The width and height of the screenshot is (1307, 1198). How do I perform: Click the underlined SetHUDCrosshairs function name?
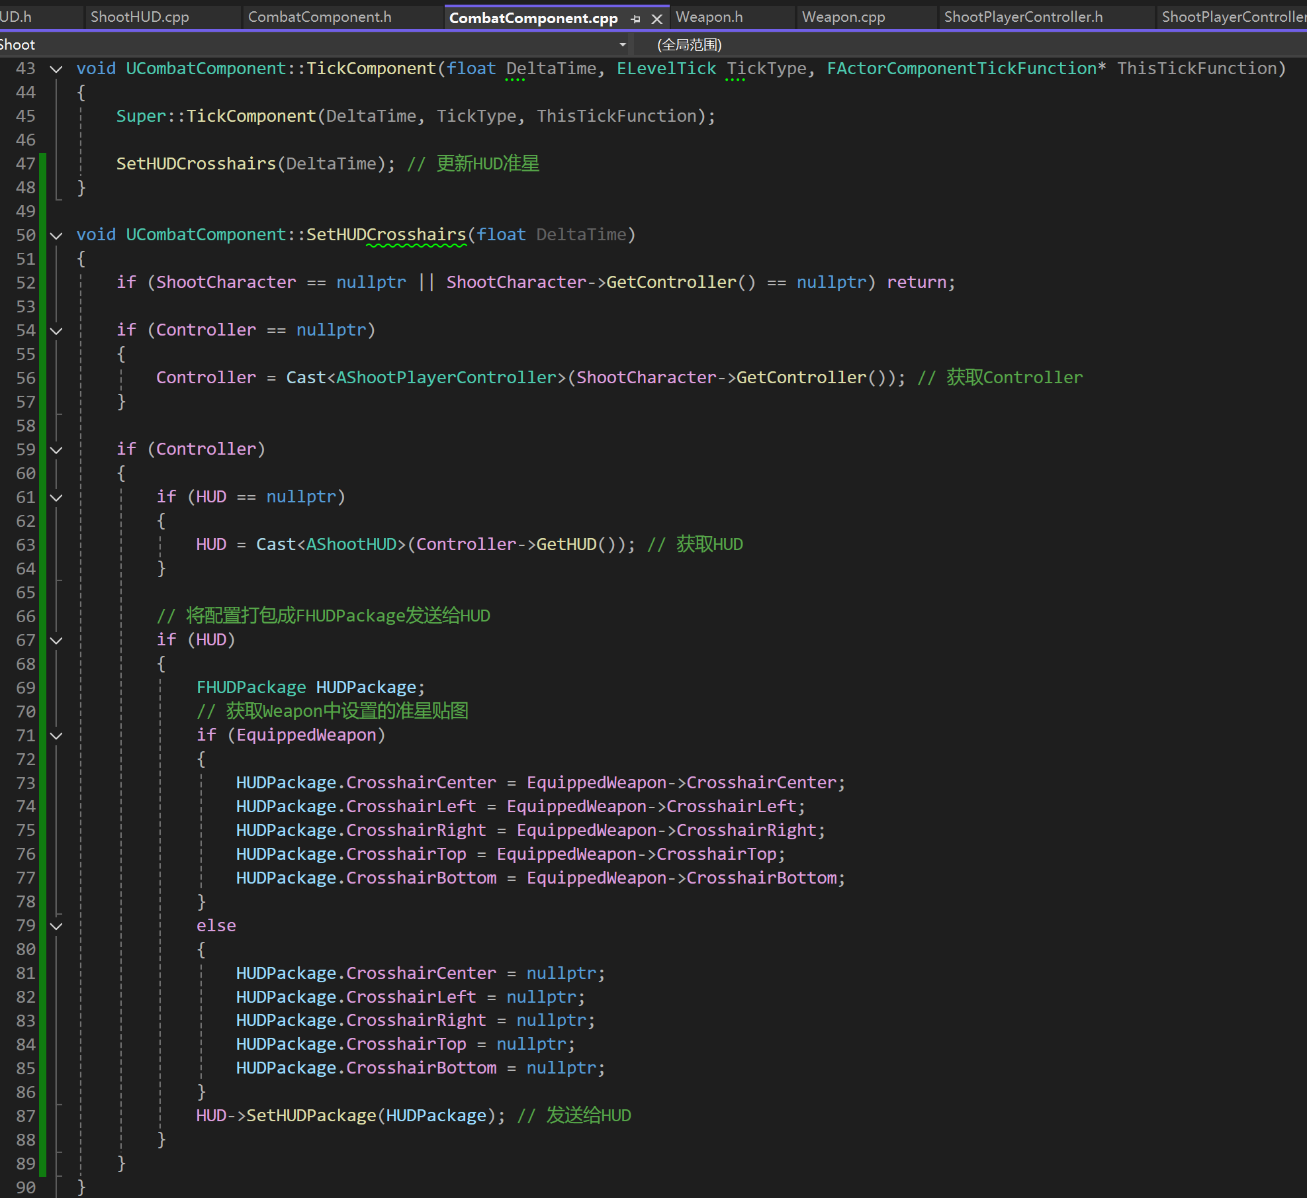click(x=386, y=235)
